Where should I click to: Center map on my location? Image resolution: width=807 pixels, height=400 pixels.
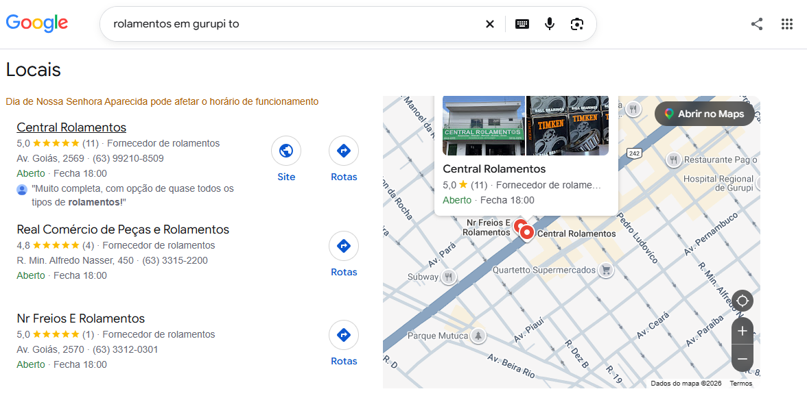[x=742, y=301]
